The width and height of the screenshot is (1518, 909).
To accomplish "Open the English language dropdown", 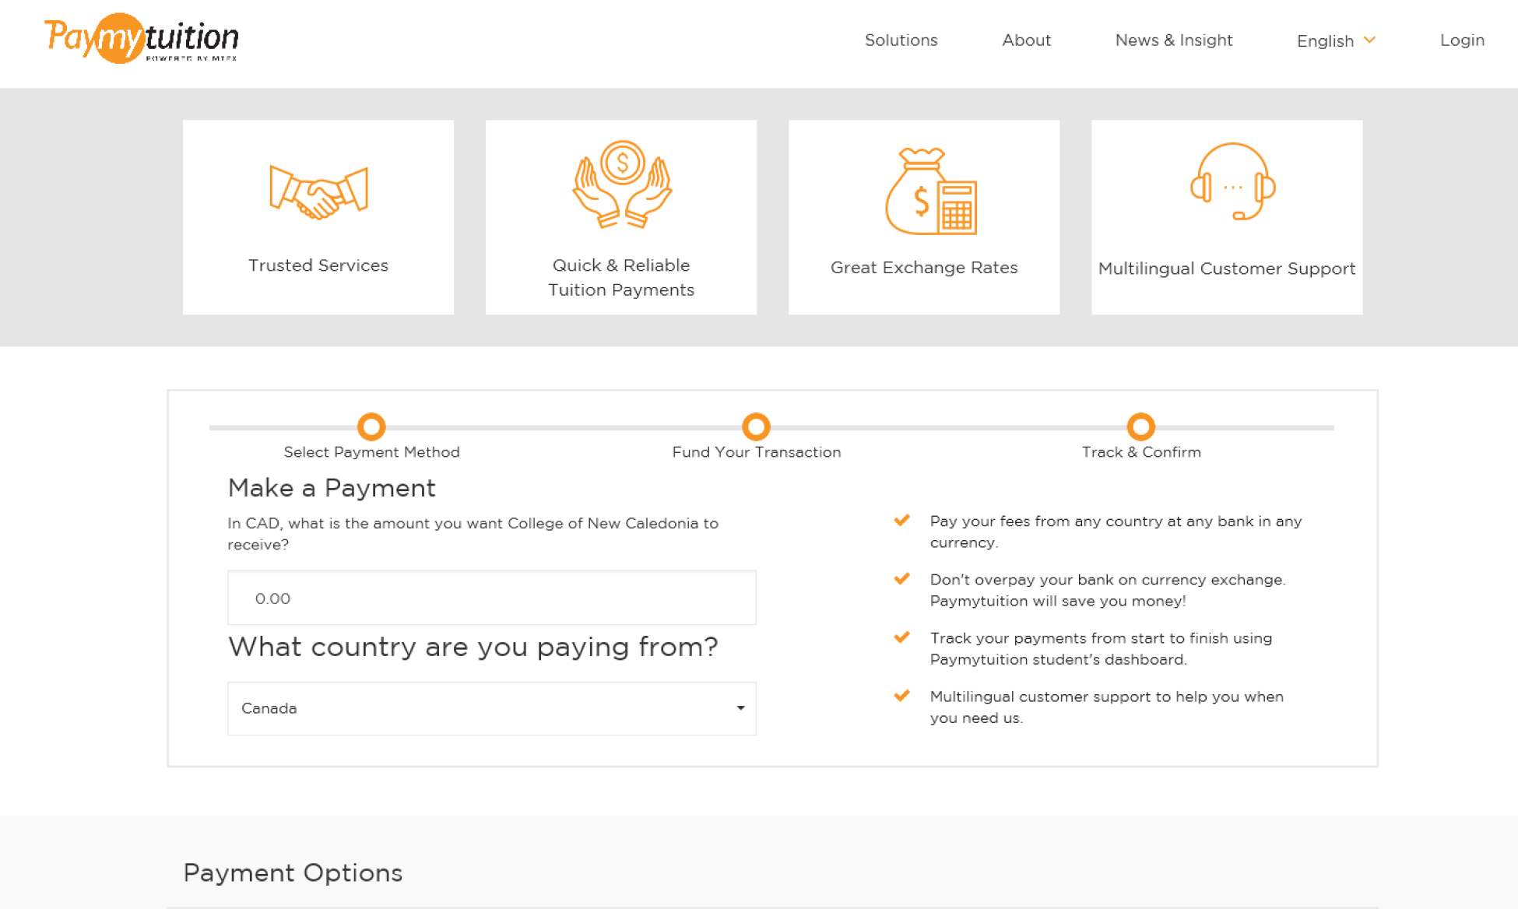I will [1335, 40].
